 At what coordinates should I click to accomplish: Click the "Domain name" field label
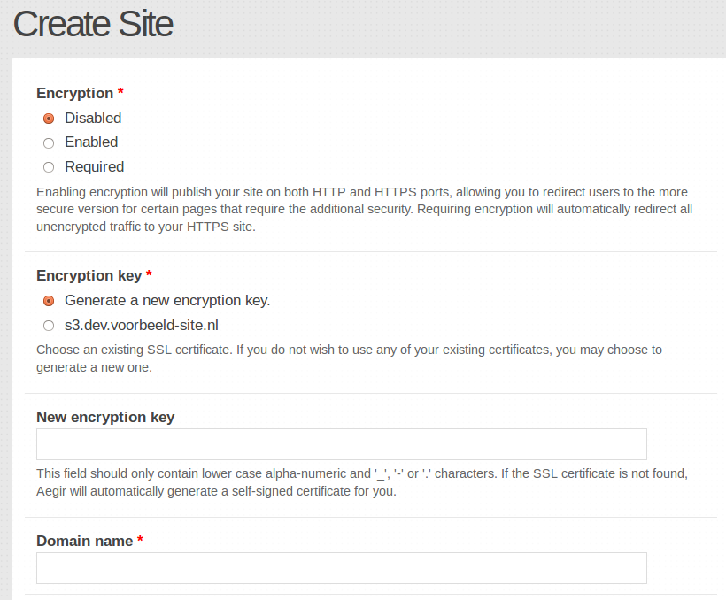84,541
